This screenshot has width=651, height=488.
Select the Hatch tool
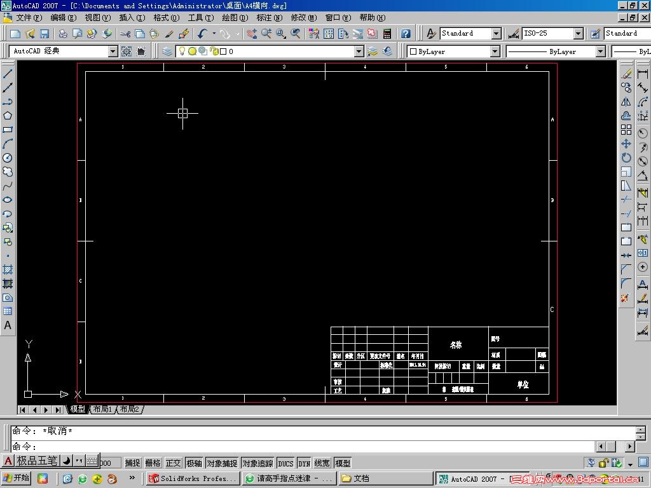point(8,269)
